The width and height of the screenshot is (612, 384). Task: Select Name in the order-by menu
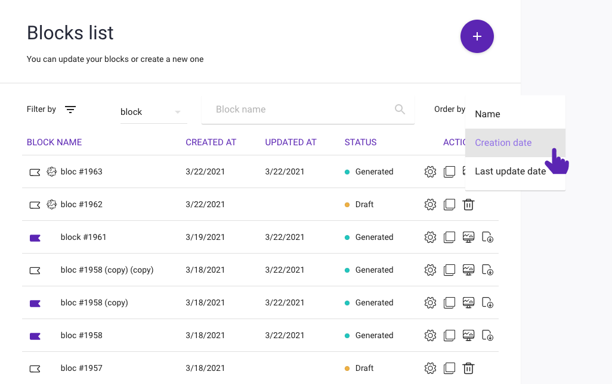[x=487, y=114]
